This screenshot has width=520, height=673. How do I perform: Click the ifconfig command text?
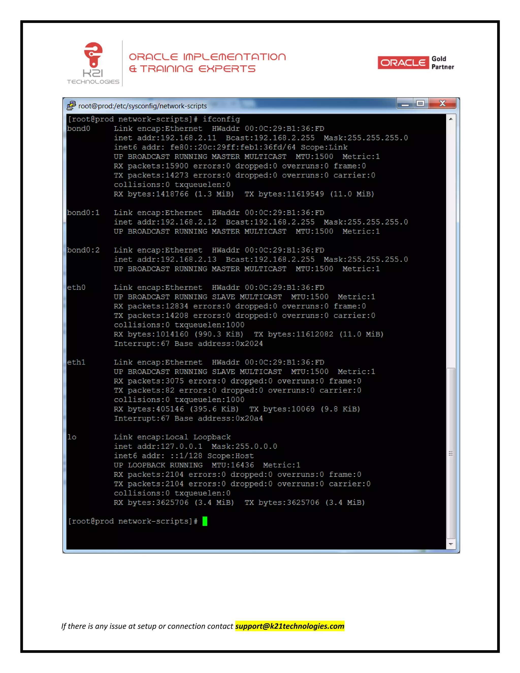pos(221,119)
